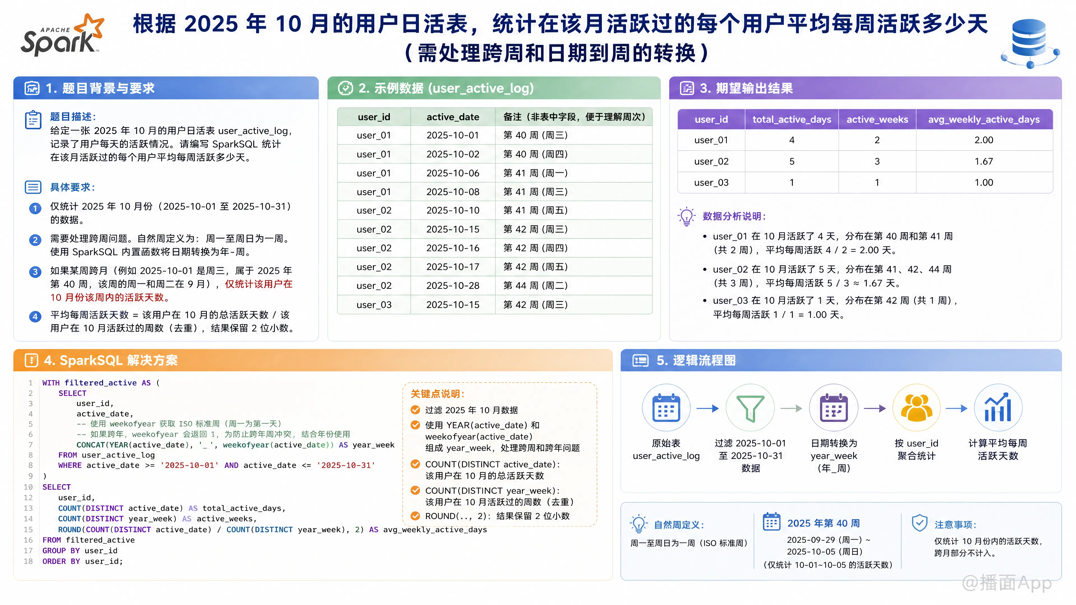Click the numbered bullet 1 circle icon
The width and height of the screenshot is (1076, 605).
pos(35,208)
